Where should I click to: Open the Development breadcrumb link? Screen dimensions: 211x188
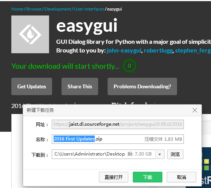(58, 9)
